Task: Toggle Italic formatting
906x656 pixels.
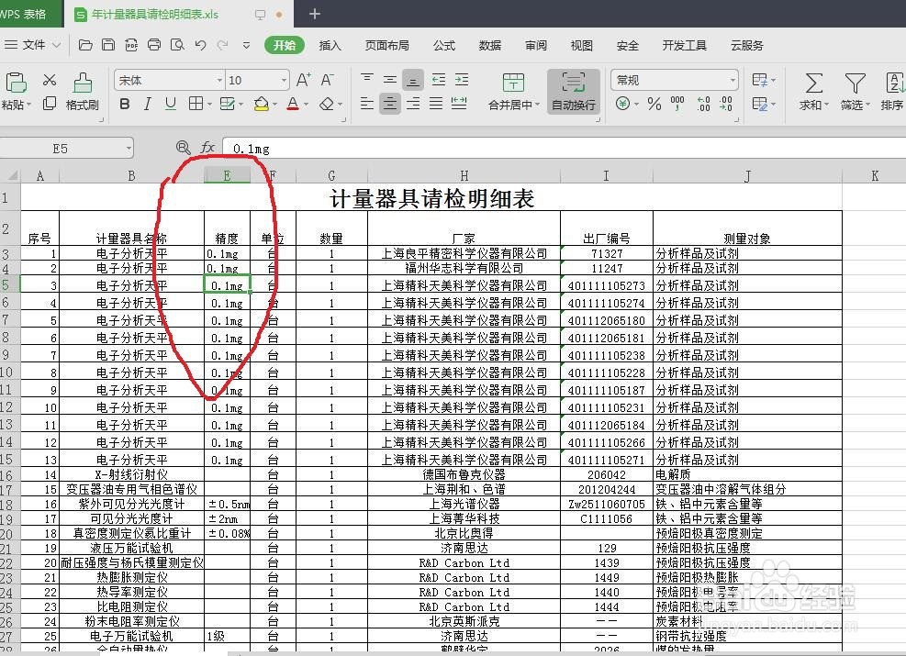Action: [x=148, y=104]
